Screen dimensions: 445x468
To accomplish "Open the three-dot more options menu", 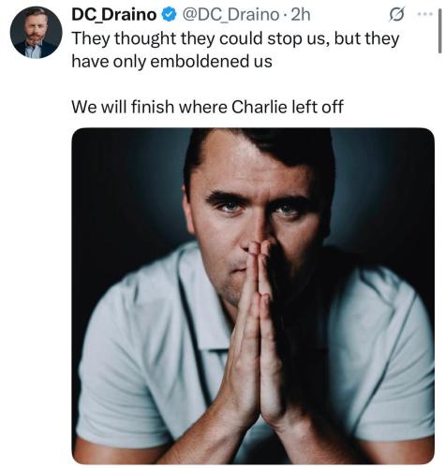I will (425, 14).
